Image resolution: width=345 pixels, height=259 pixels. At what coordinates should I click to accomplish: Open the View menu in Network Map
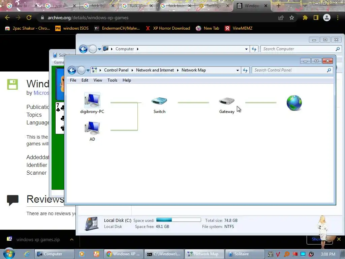[98, 80]
